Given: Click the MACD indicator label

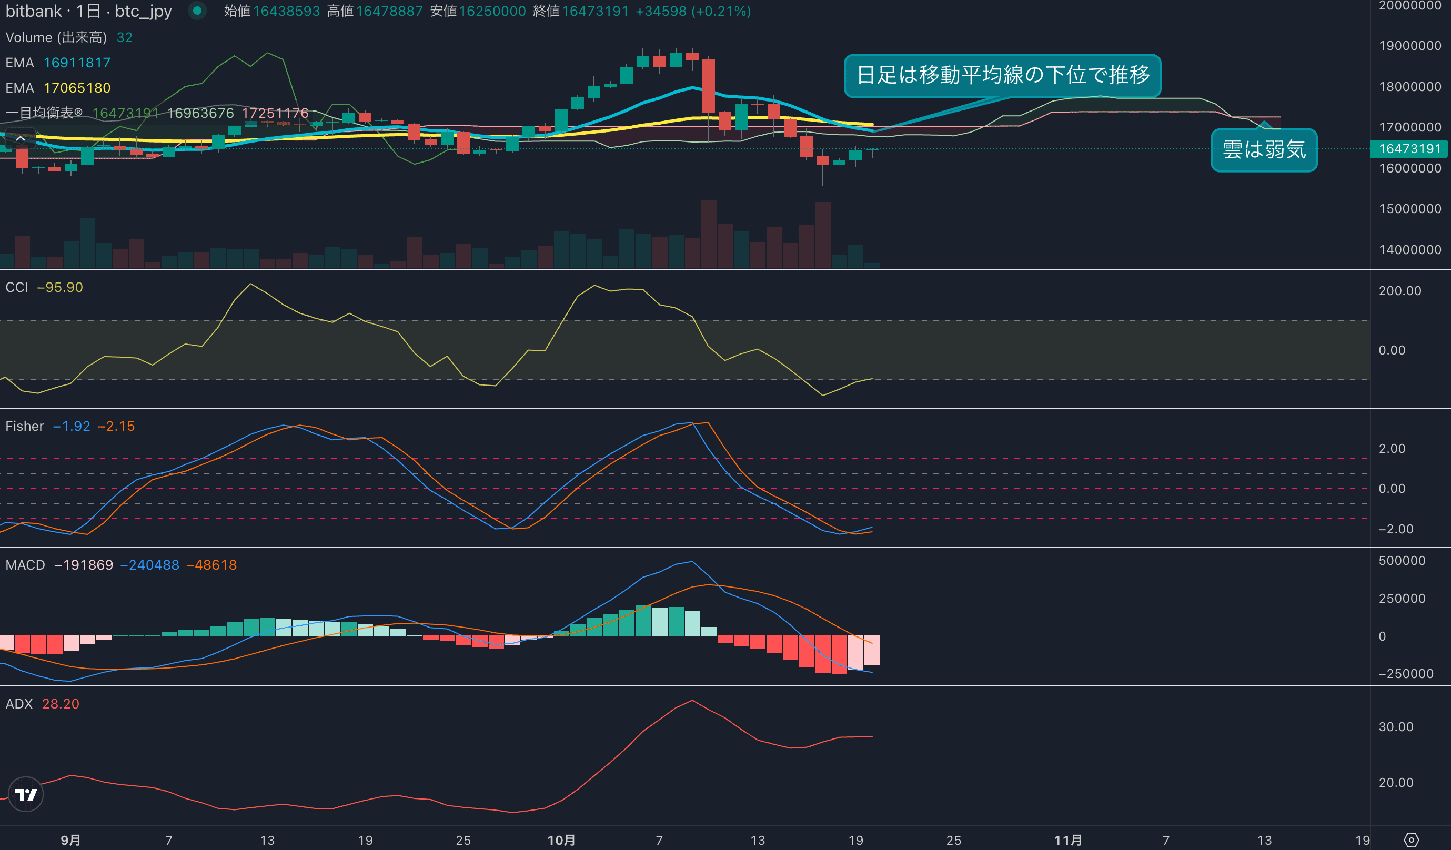Looking at the screenshot, I should 25,564.
